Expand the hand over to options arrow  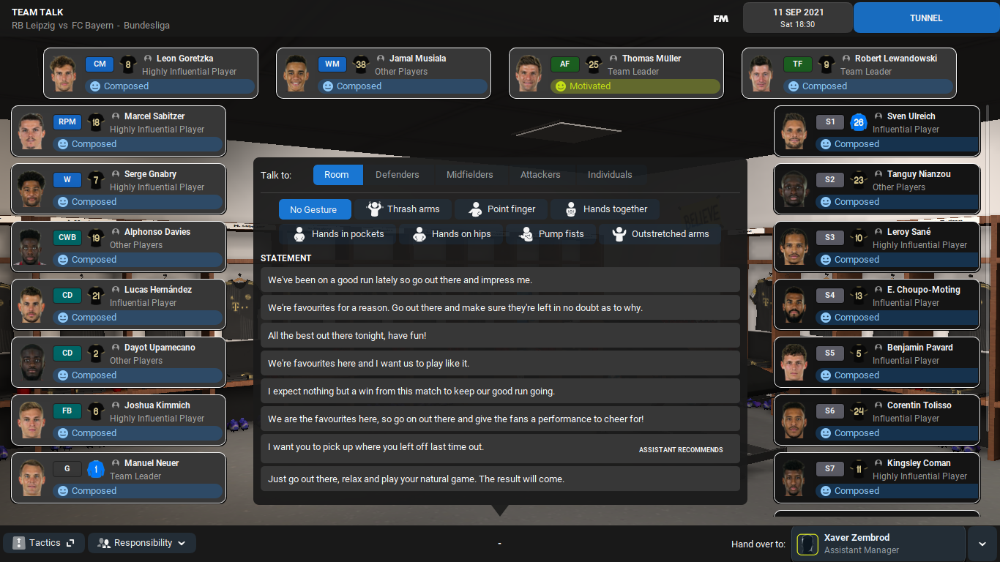pyautogui.click(x=982, y=544)
